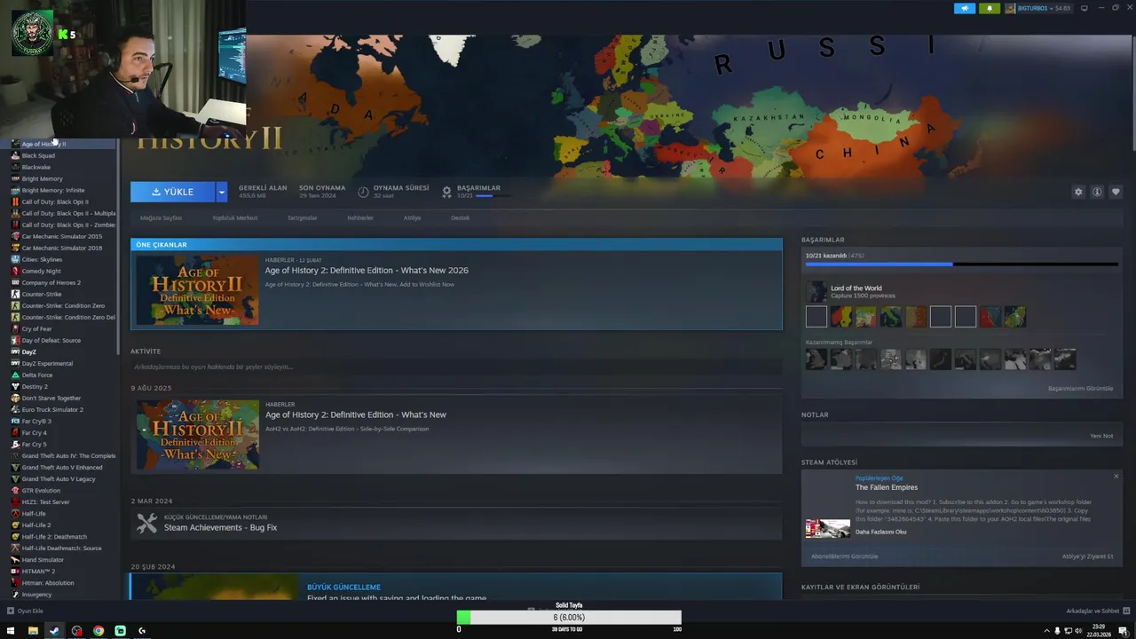Click Day of Defeat: Source icon
The height and width of the screenshot is (639, 1136).
tap(15, 340)
